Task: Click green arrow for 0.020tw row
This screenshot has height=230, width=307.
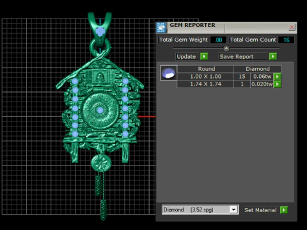Action: pos(278,84)
